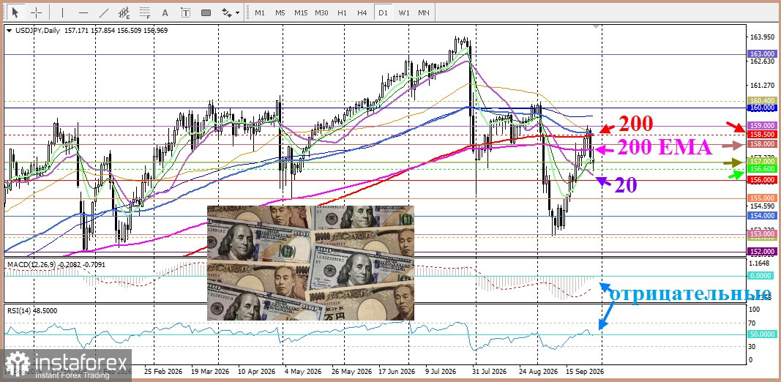Pick the equidistant channel tool

124,12
